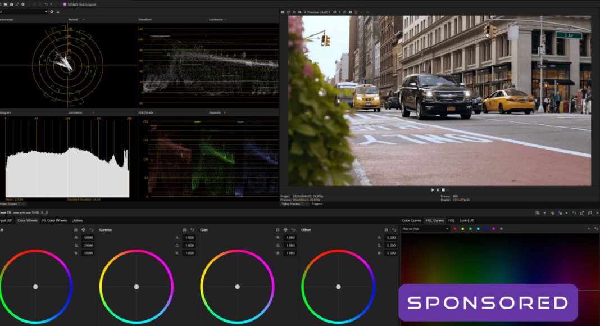Toggle FX bypass at the plugin panel top-right
600x326 pixels.
(560, 212)
